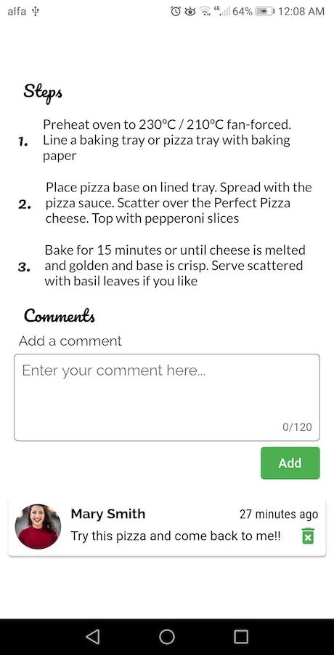Tap the Steps section heading
Image resolution: width=334 pixels, height=655 pixels.
[43, 92]
